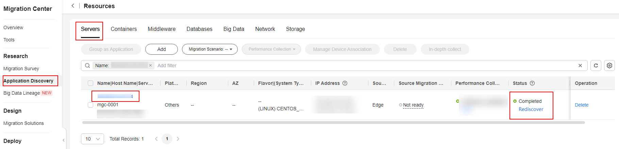Open Migration Scenario dropdown

tap(210, 49)
